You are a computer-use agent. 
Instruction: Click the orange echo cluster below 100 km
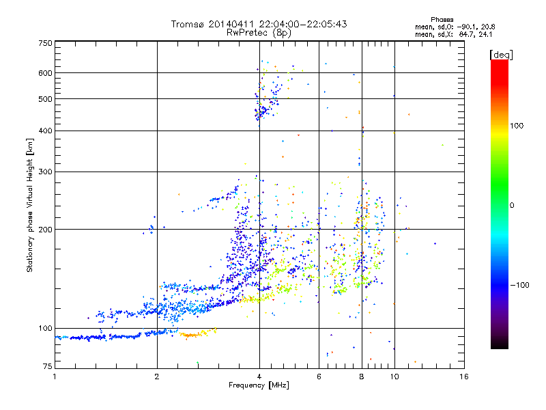pos(197,333)
